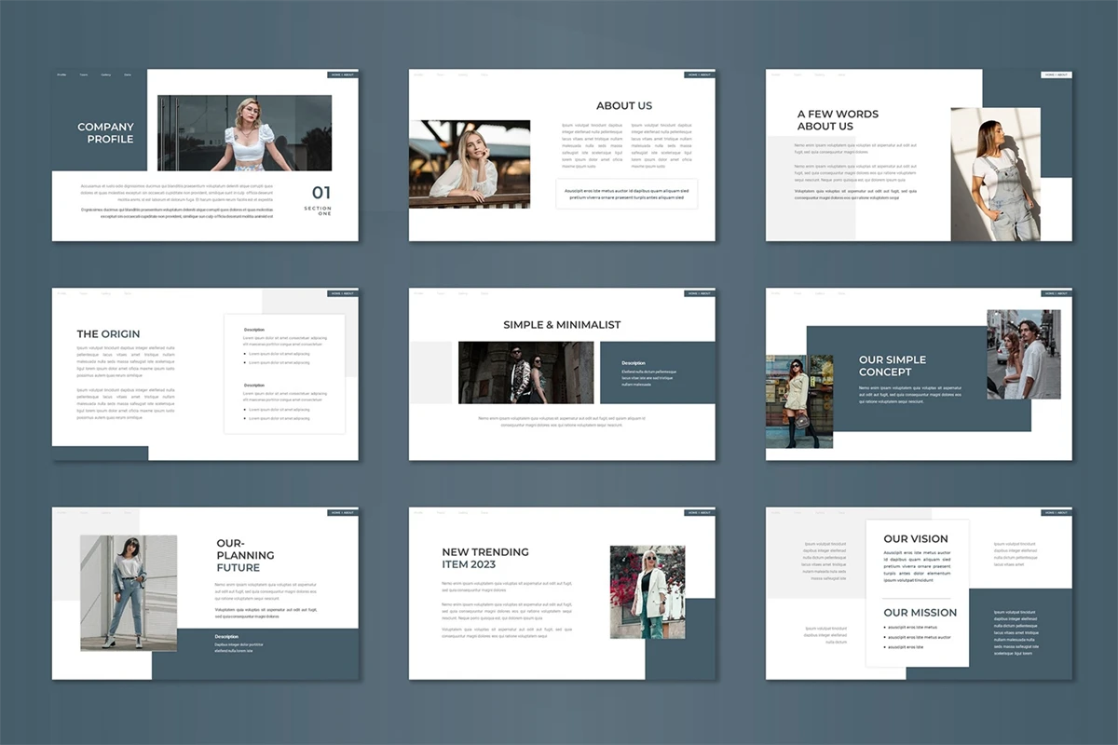Open Gallery in Company Profile slide menu
The width and height of the screenshot is (1118, 745).
(x=106, y=74)
